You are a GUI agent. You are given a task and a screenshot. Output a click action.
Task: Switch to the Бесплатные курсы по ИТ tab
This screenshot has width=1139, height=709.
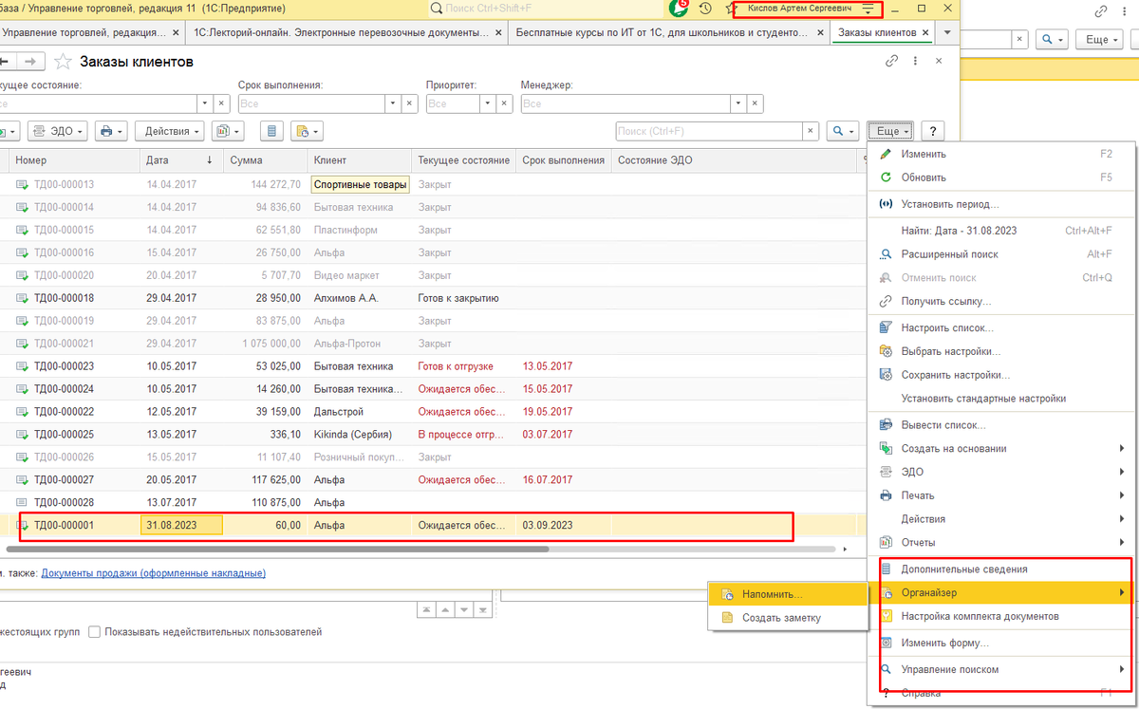(x=670, y=32)
